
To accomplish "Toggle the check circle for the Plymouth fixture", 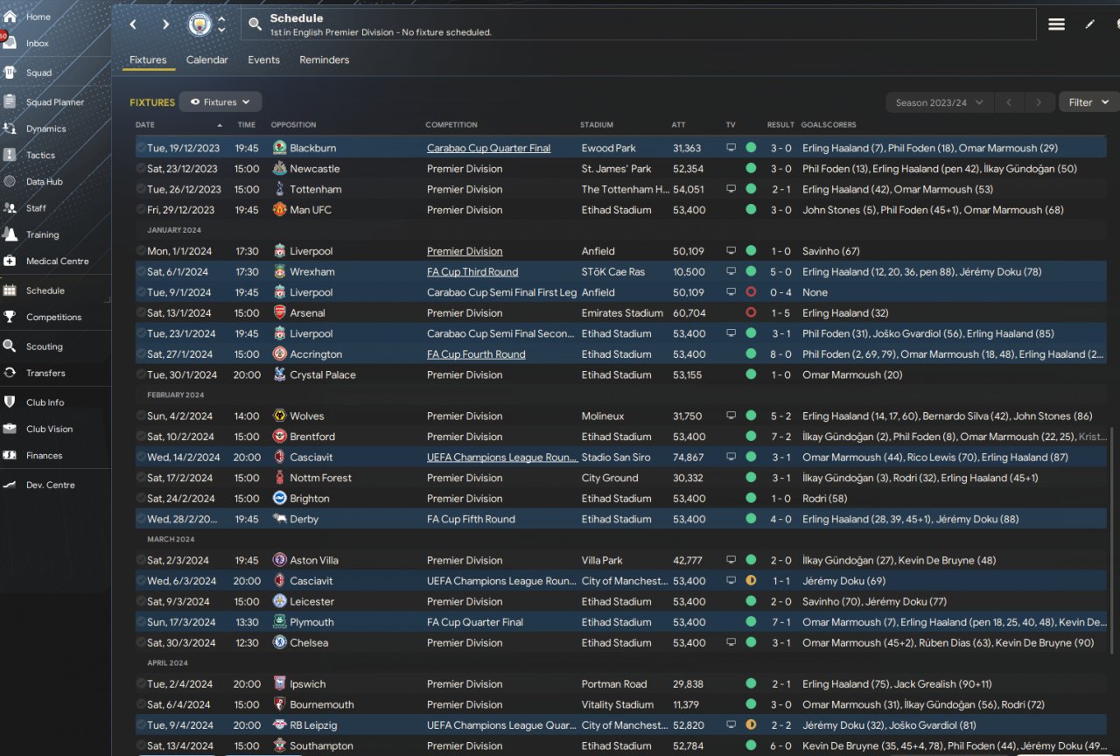I will coord(141,623).
